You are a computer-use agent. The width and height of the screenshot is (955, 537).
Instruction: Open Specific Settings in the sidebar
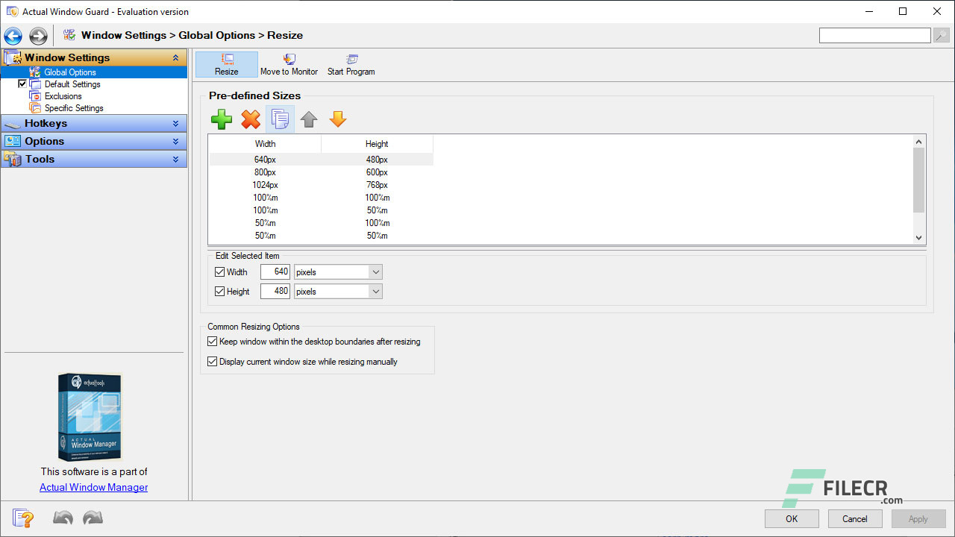(74, 108)
